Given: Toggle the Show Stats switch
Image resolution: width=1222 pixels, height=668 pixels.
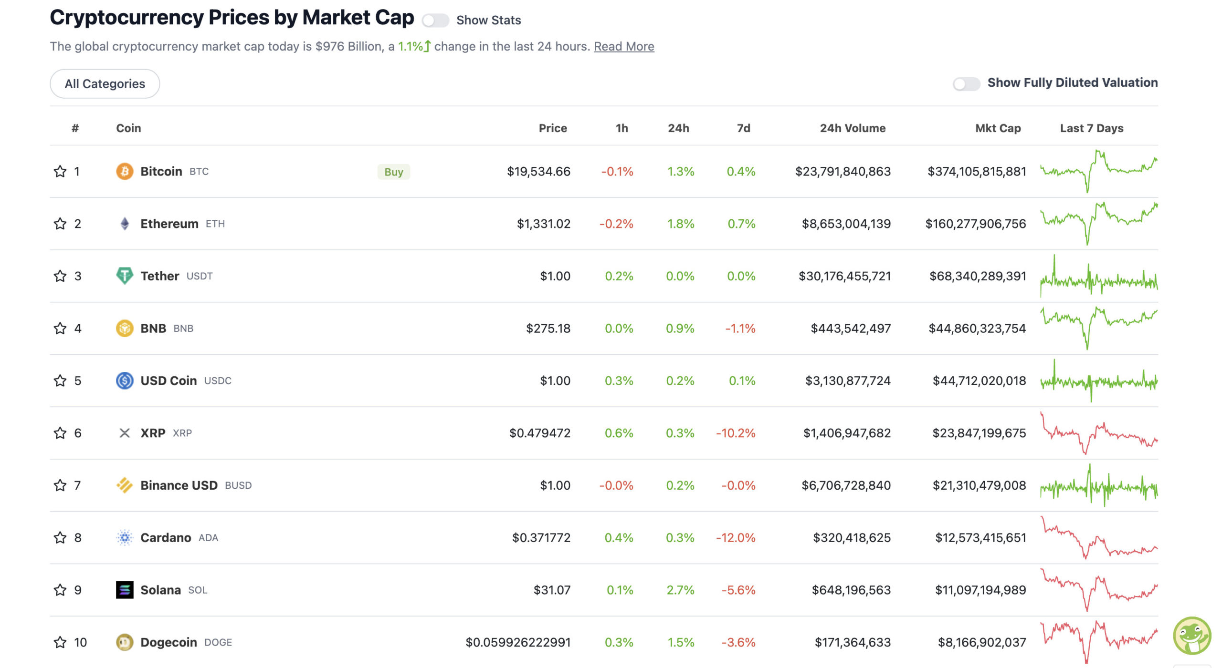Looking at the screenshot, I should [x=435, y=21].
